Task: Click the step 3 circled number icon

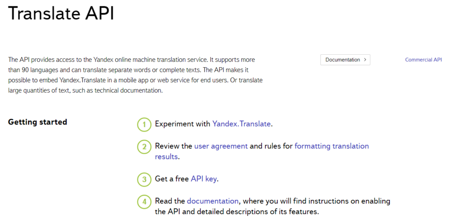Action: 144,179
